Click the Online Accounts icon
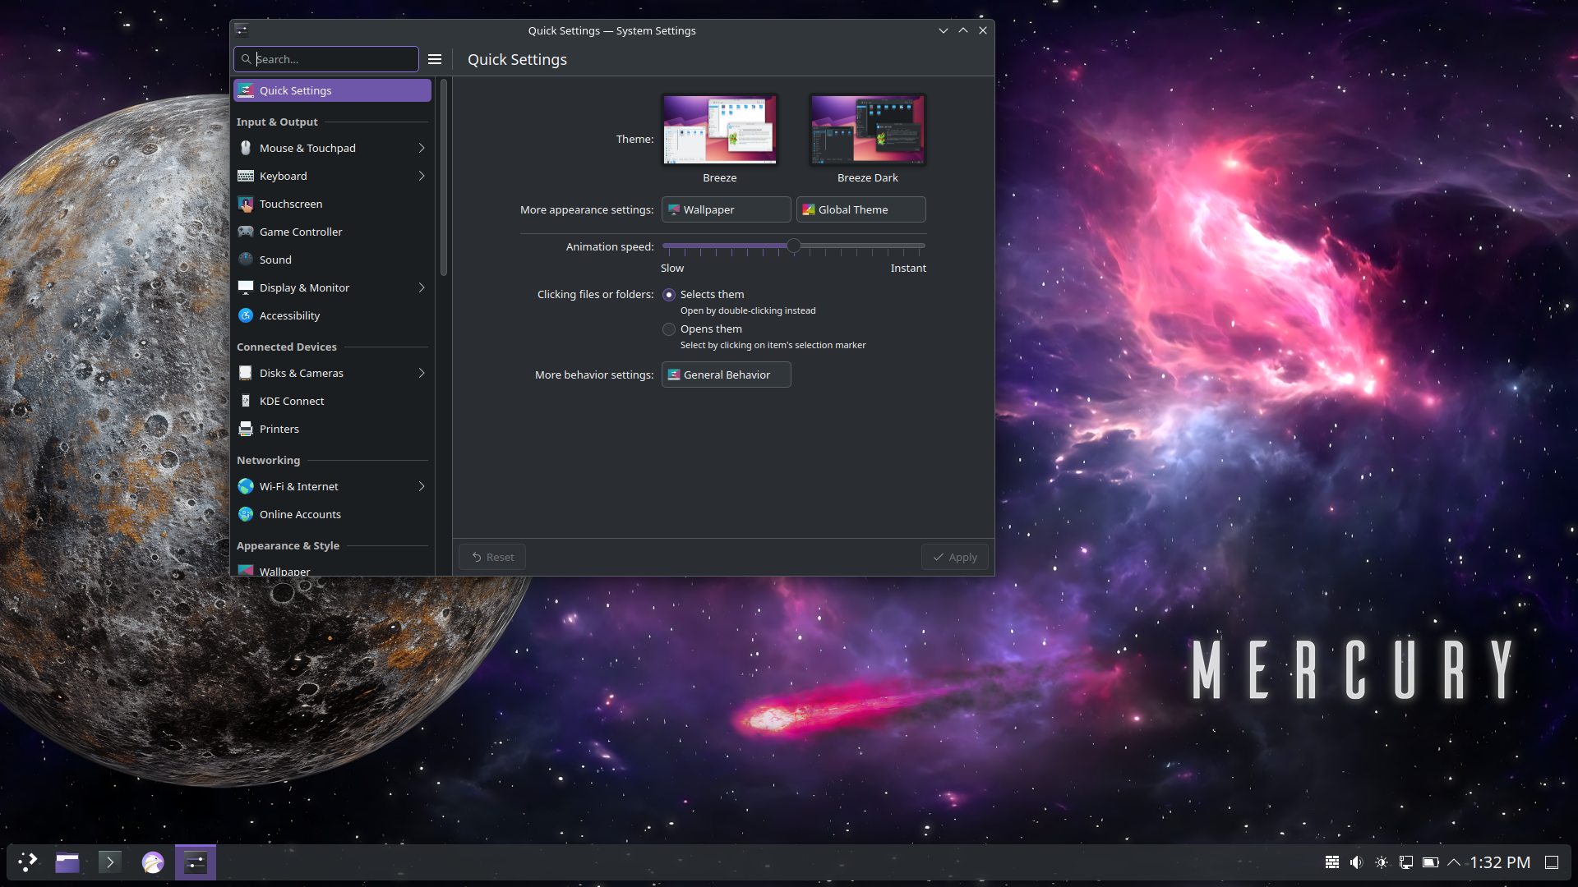Screen dimensions: 1578x887 tap(246, 514)
